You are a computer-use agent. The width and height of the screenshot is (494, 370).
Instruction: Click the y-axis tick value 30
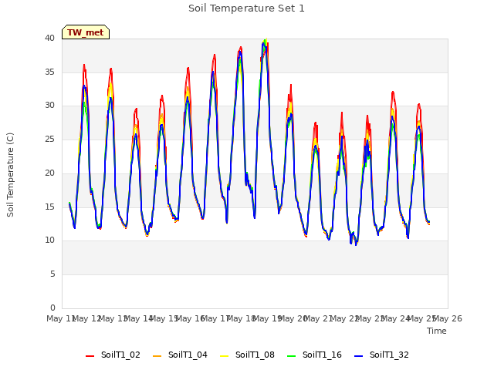click(x=49, y=106)
